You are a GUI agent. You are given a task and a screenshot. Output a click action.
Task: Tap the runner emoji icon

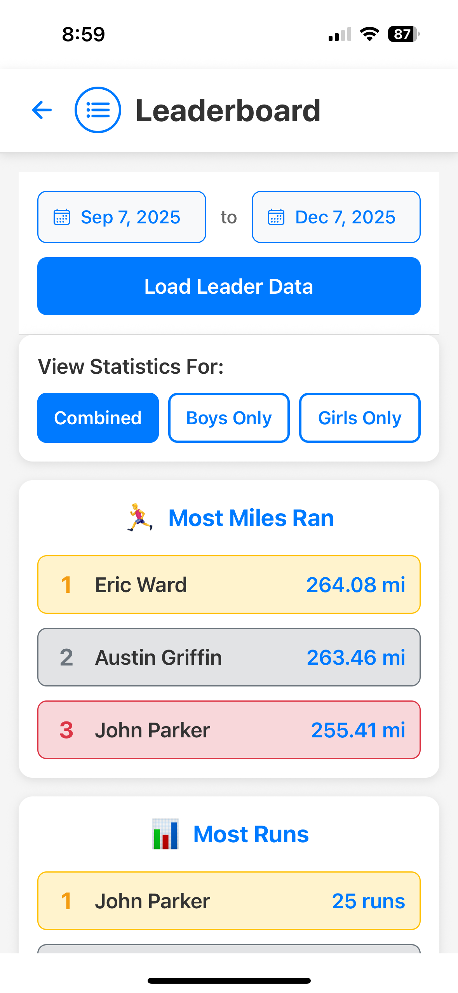point(140,518)
